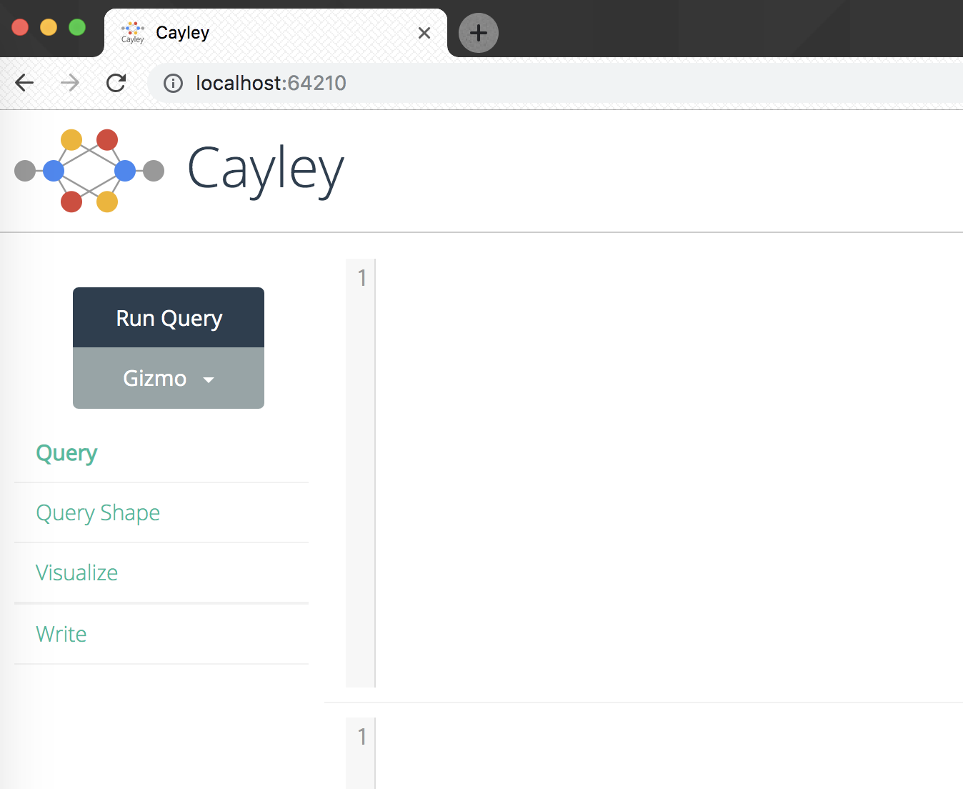Click the Cayley favicon in the browser tab
Image resolution: width=963 pixels, height=789 pixels.
click(133, 32)
